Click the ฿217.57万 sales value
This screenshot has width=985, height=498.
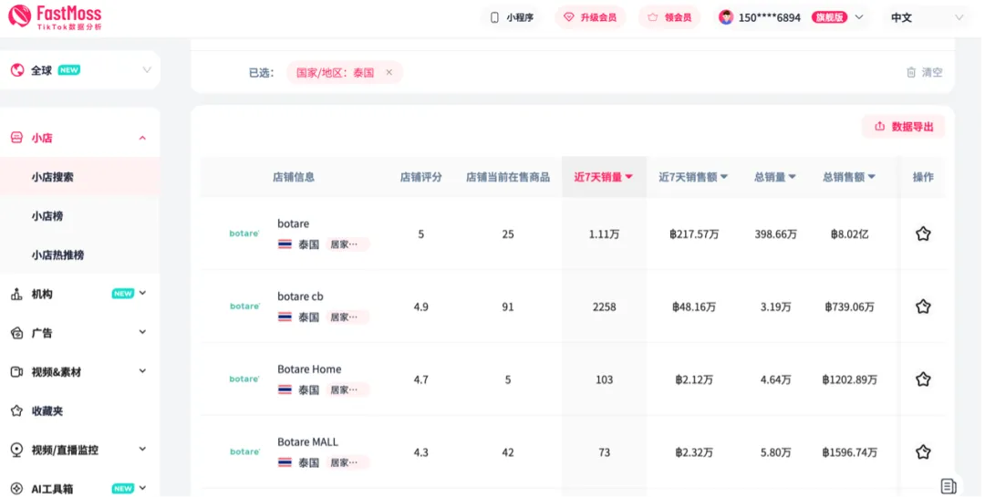pyautogui.click(x=693, y=234)
